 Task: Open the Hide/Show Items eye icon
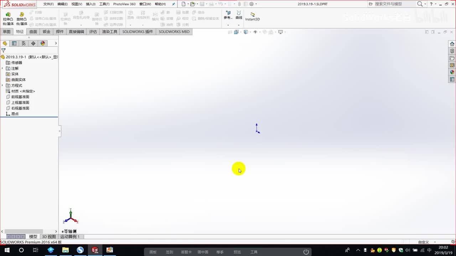255,32
